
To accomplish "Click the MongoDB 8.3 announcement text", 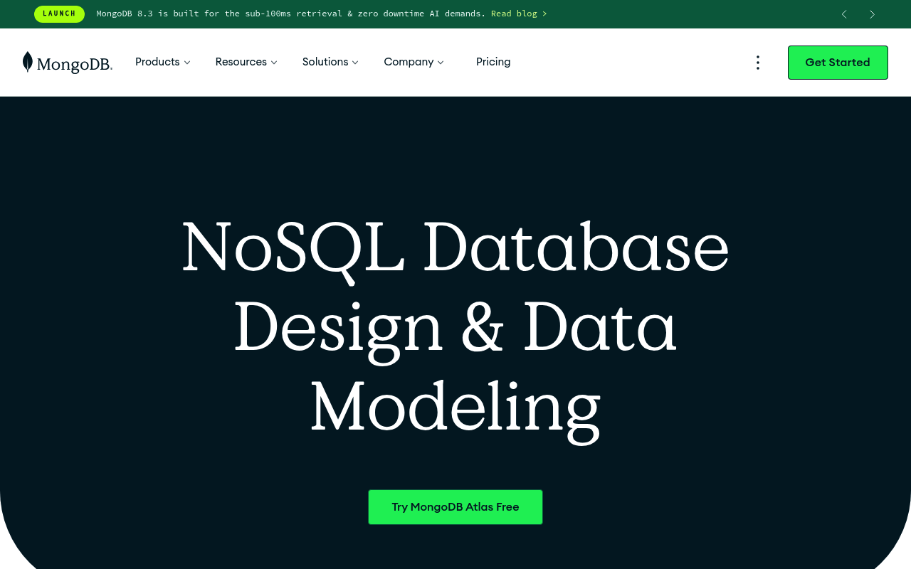I will coord(292,14).
